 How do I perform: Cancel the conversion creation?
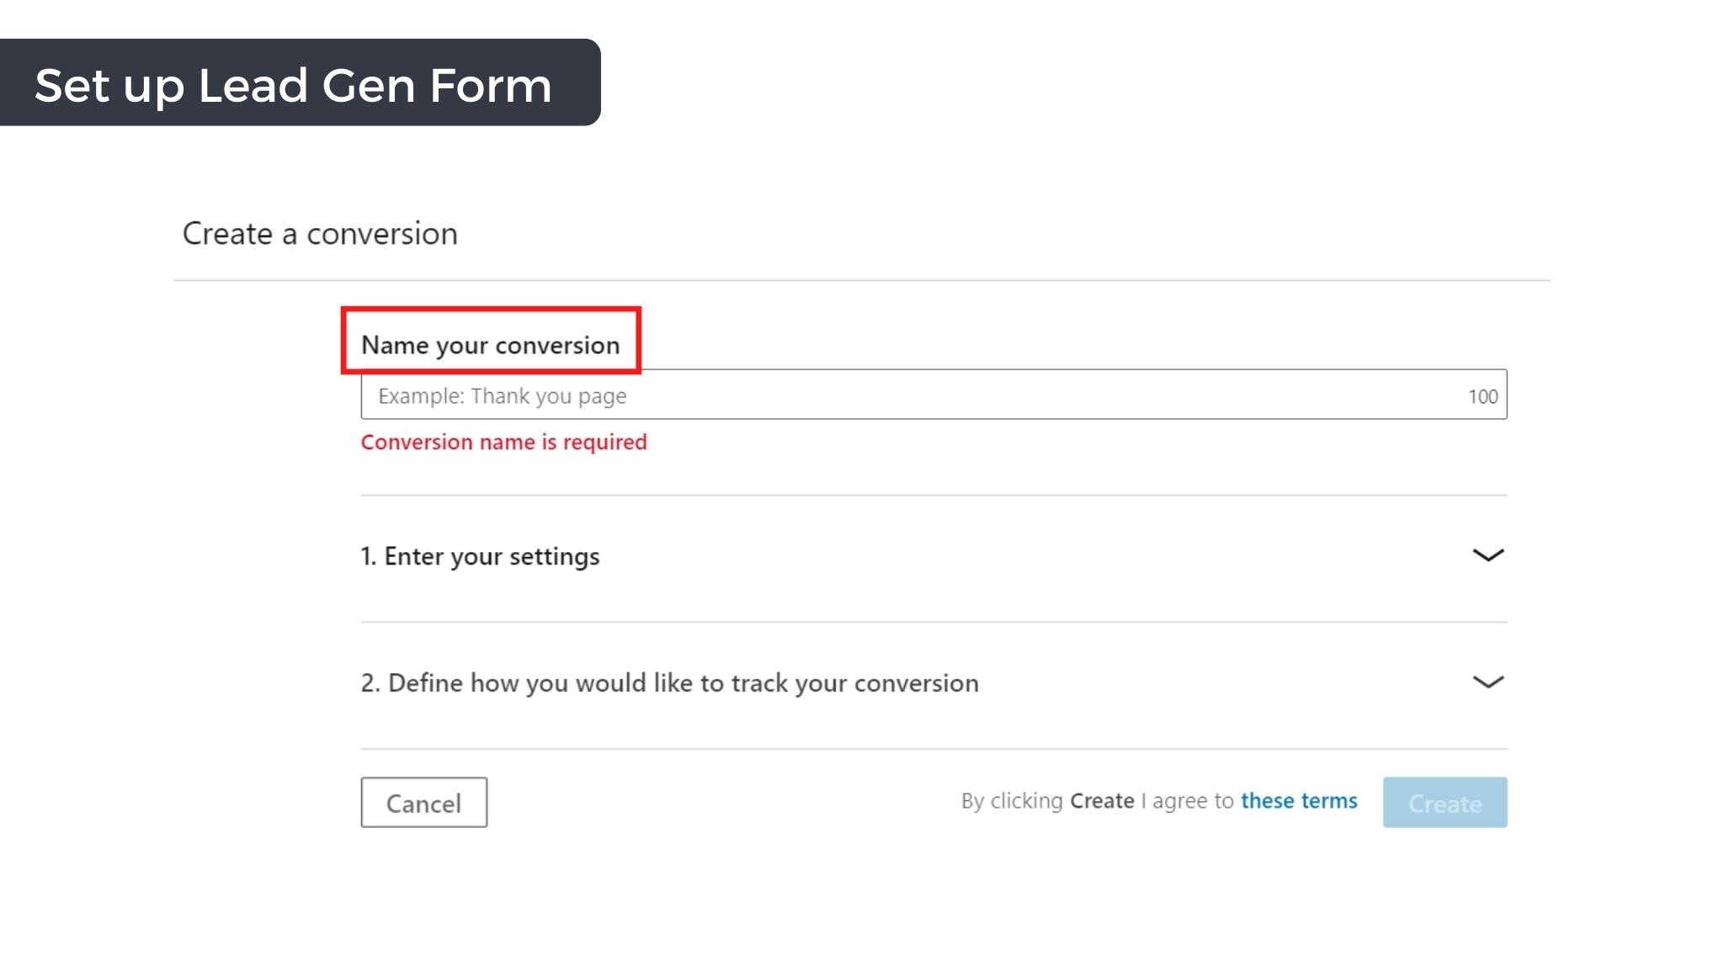tap(423, 803)
